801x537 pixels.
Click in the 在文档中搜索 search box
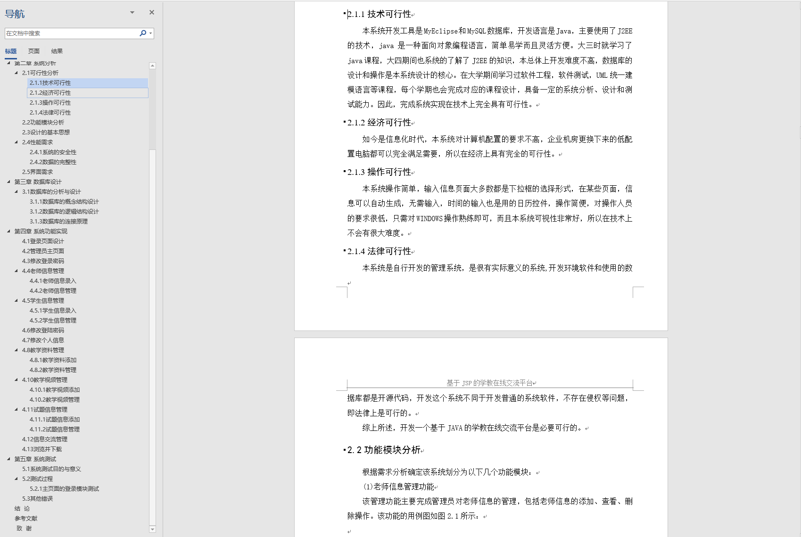(71, 33)
